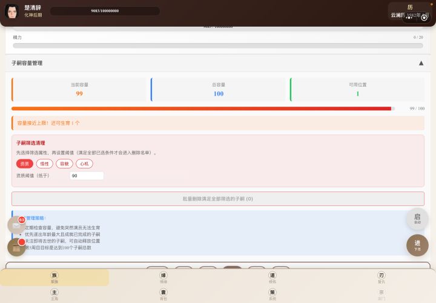Open the dimmed 宗 宗门 sect tab
436x303 pixels.
[381, 295]
